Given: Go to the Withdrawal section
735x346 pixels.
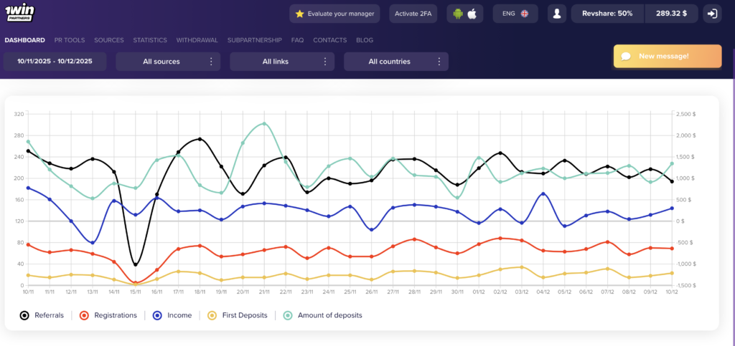Looking at the screenshot, I should click(197, 40).
